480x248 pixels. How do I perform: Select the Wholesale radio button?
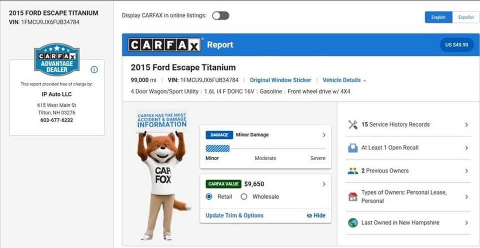click(243, 197)
